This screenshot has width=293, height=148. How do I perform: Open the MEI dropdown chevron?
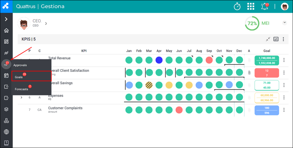point(284,23)
